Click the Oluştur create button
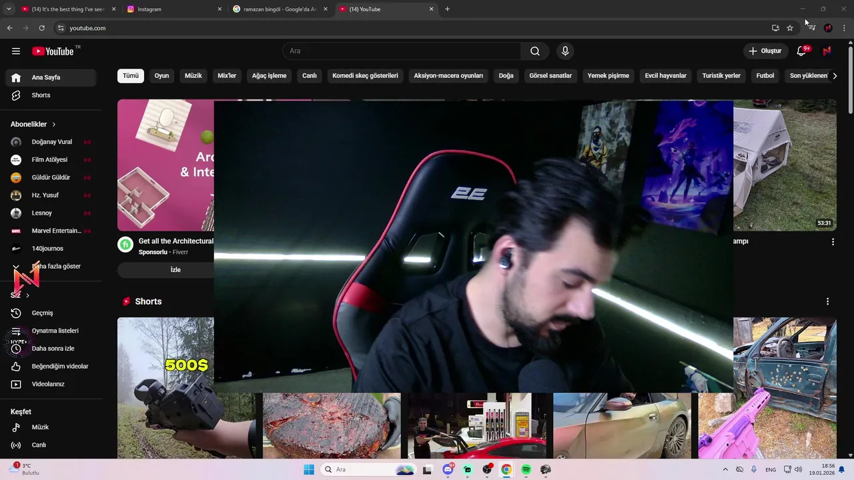 pos(765,51)
